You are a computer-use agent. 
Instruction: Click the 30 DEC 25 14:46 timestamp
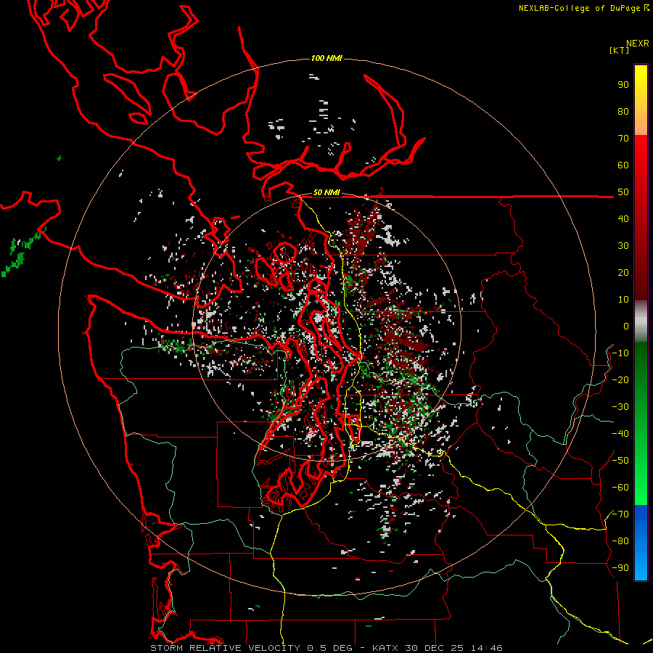pyautogui.click(x=453, y=648)
